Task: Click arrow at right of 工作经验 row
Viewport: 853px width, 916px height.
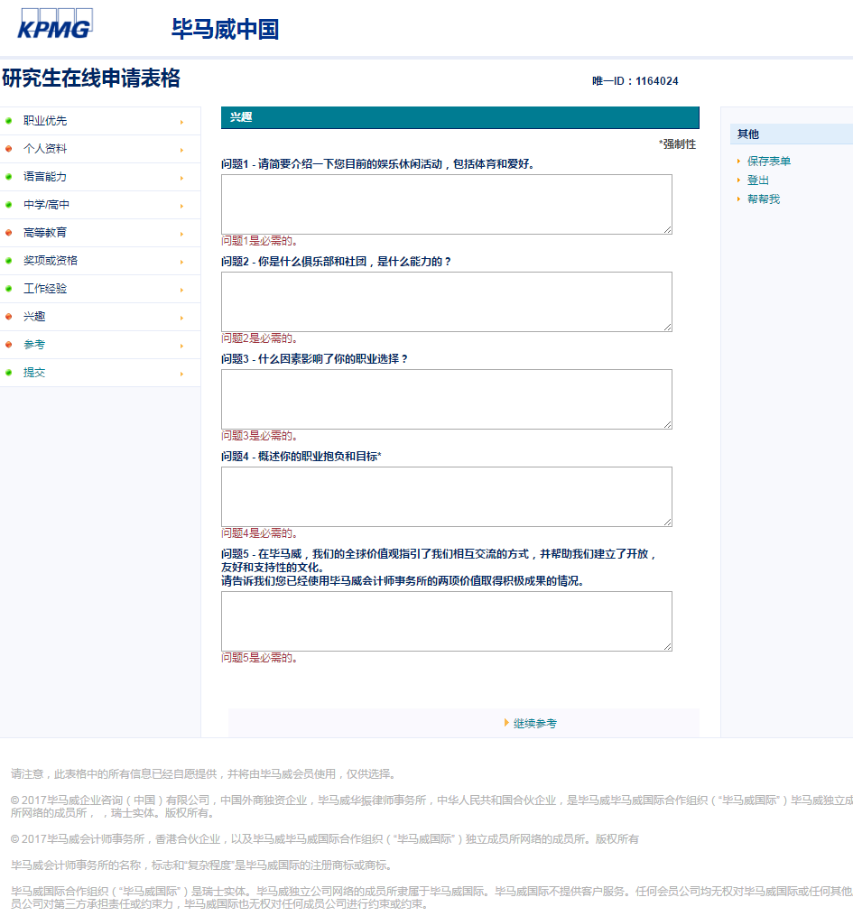Action: tap(181, 291)
